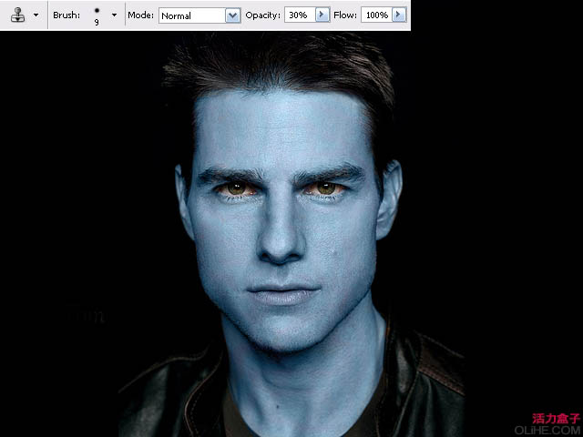Click the lips in the portrait
This screenshot has height=437, width=583.
tap(282, 295)
